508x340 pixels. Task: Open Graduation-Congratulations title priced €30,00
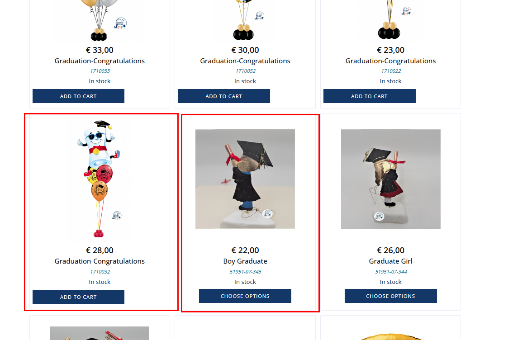(x=245, y=61)
